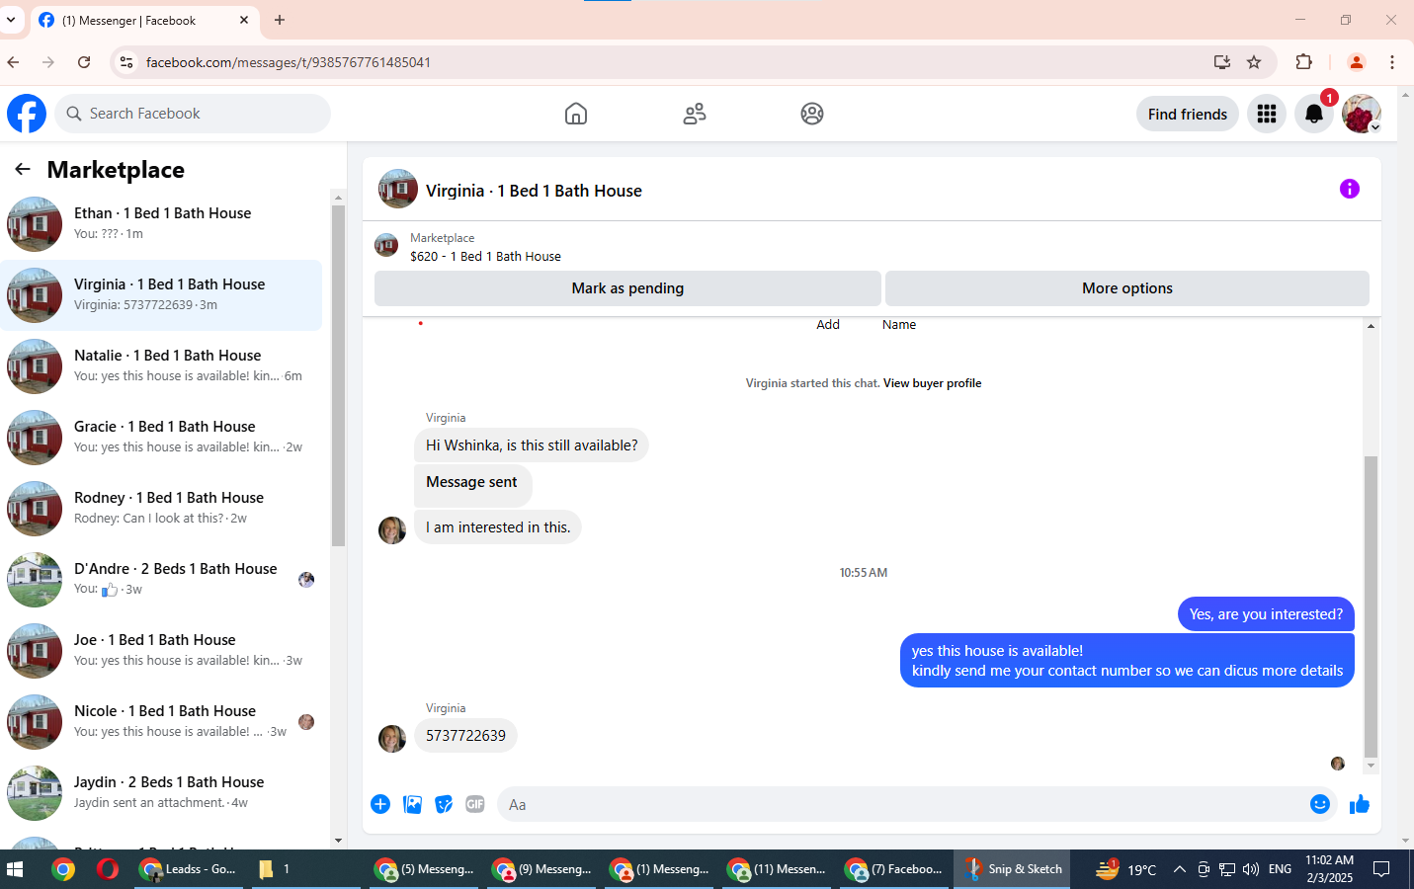The width and height of the screenshot is (1414, 889).
Task: Click the "Yes, are you interested?" message
Action: click(1266, 614)
